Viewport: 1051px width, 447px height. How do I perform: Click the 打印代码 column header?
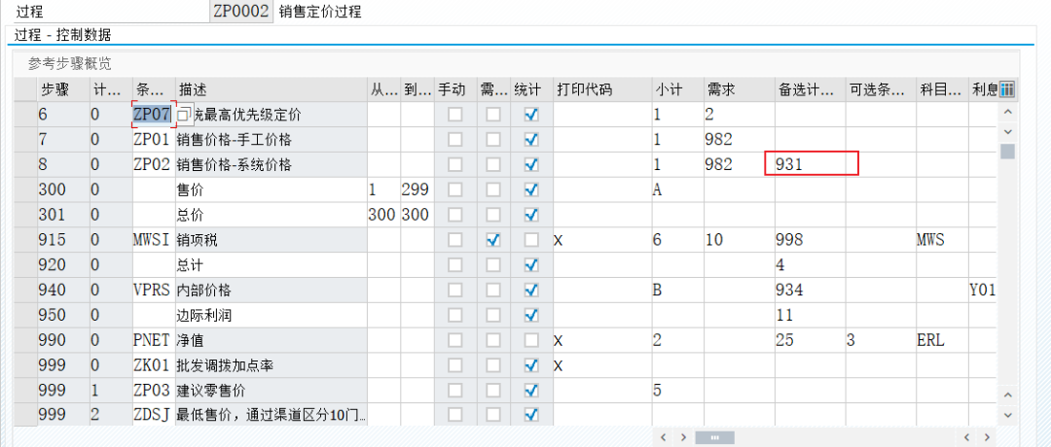[601, 89]
